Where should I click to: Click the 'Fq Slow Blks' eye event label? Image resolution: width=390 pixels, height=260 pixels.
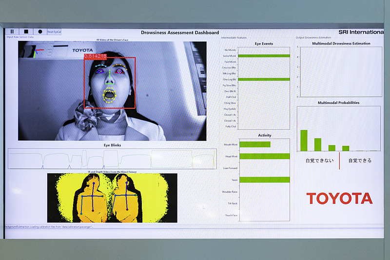pos(229,85)
